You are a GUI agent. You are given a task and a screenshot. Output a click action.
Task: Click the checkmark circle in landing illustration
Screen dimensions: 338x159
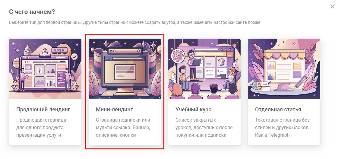[x=74, y=57]
